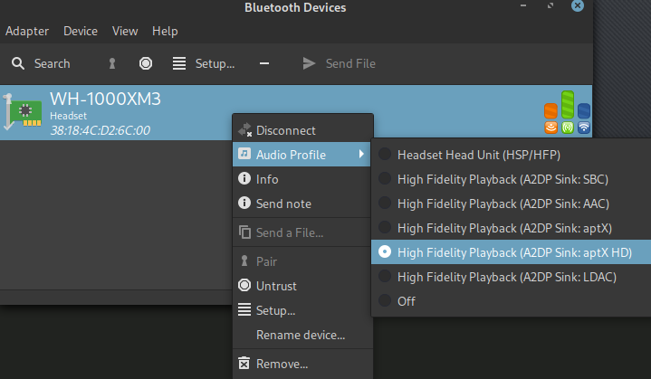Click the toolbar Remove minus icon
The image size is (651, 379).
point(264,63)
